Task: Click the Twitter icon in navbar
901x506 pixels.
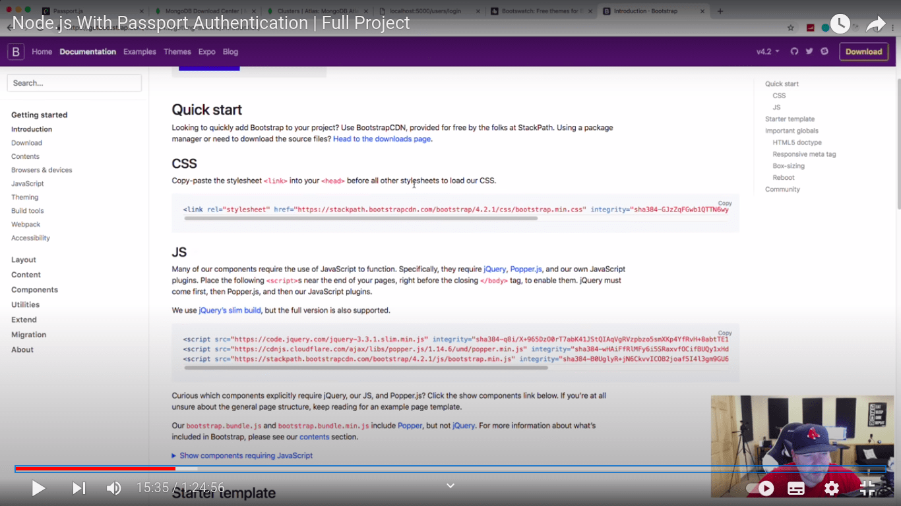Action: click(x=809, y=51)
